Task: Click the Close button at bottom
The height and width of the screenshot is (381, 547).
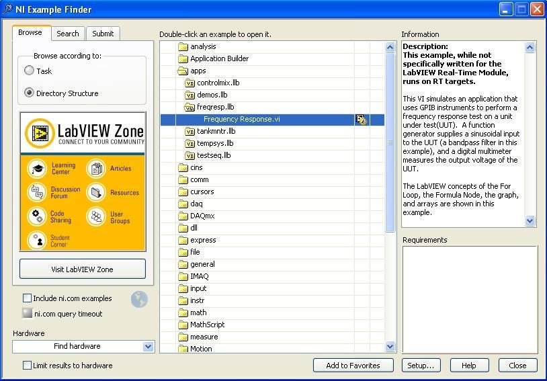Action: pyautogui.click(x=517, y=366)
